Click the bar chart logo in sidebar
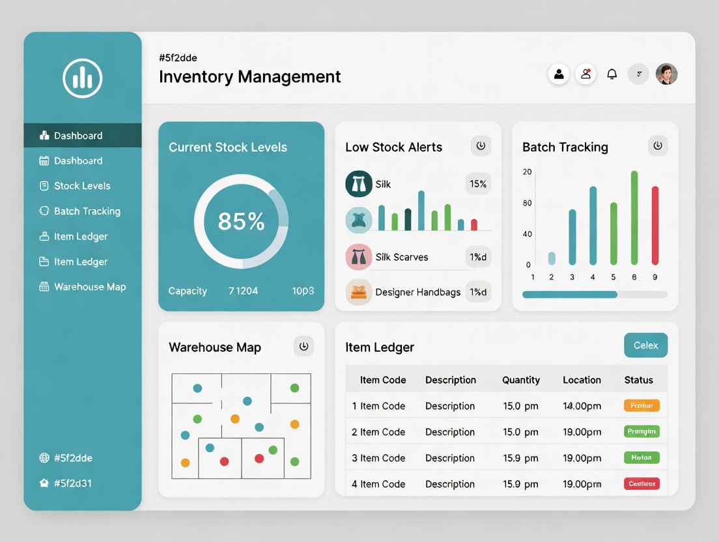The width and height of the screenshot is (719, 542). pyautogui.click(x=83, y=78)
